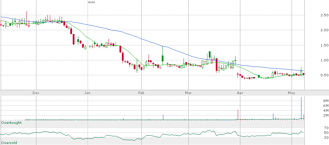Select the Mar label on the time axis
Viewport: 329px width, 145px height.
[x=188, y=93]
